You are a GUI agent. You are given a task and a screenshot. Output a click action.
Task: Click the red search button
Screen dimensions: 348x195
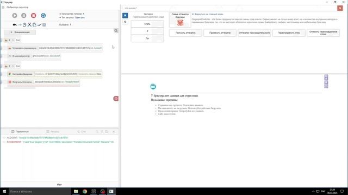[340, 8]
